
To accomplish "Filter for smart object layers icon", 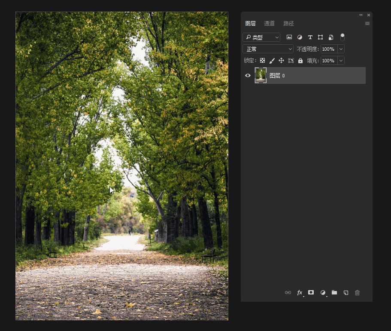I will 331,37.
